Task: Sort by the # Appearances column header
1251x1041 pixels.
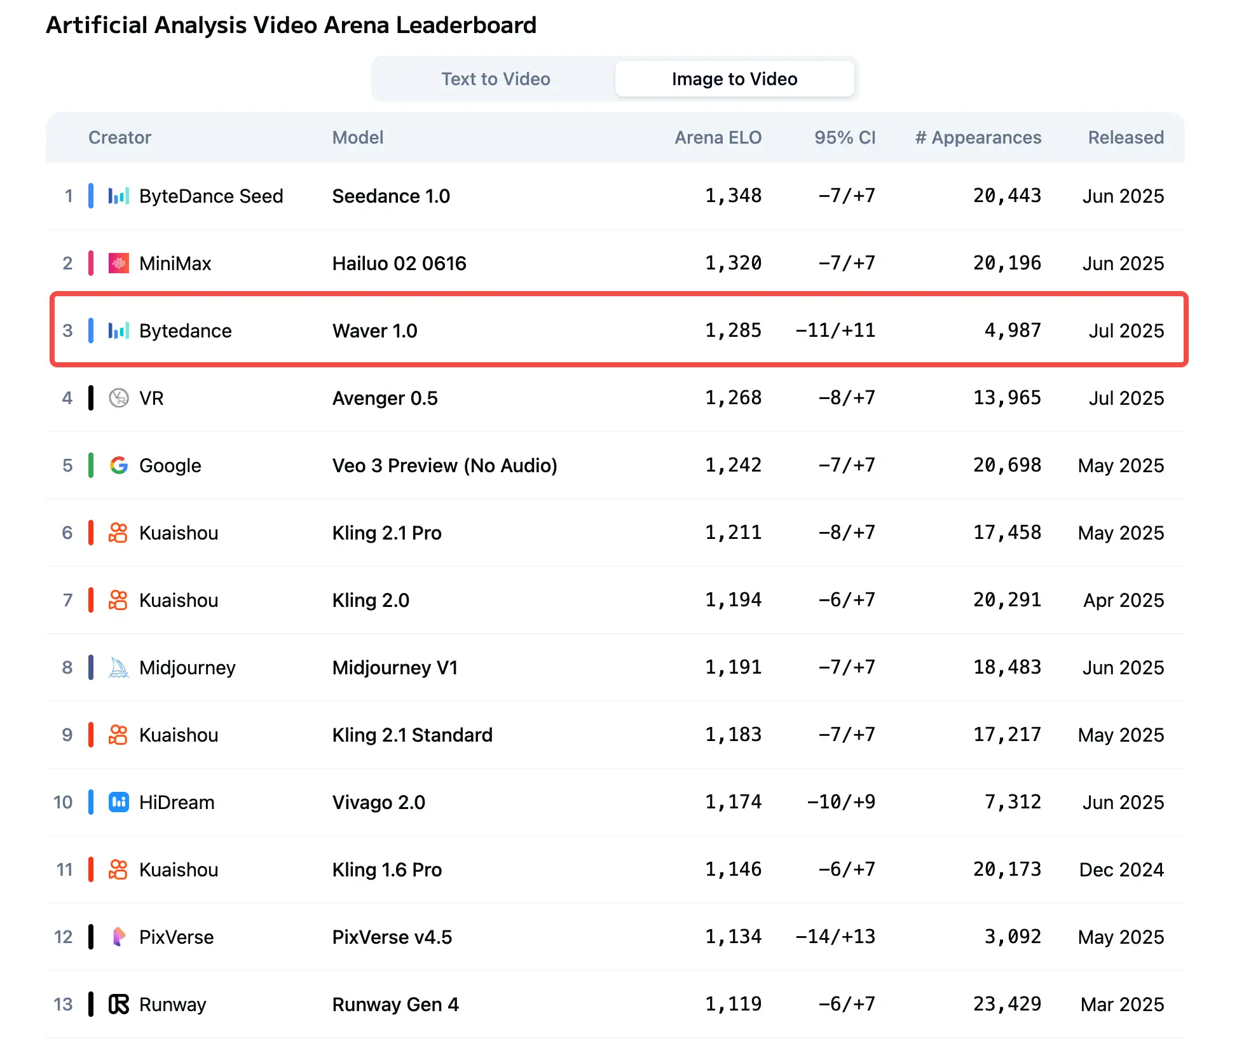Action: 978,137
